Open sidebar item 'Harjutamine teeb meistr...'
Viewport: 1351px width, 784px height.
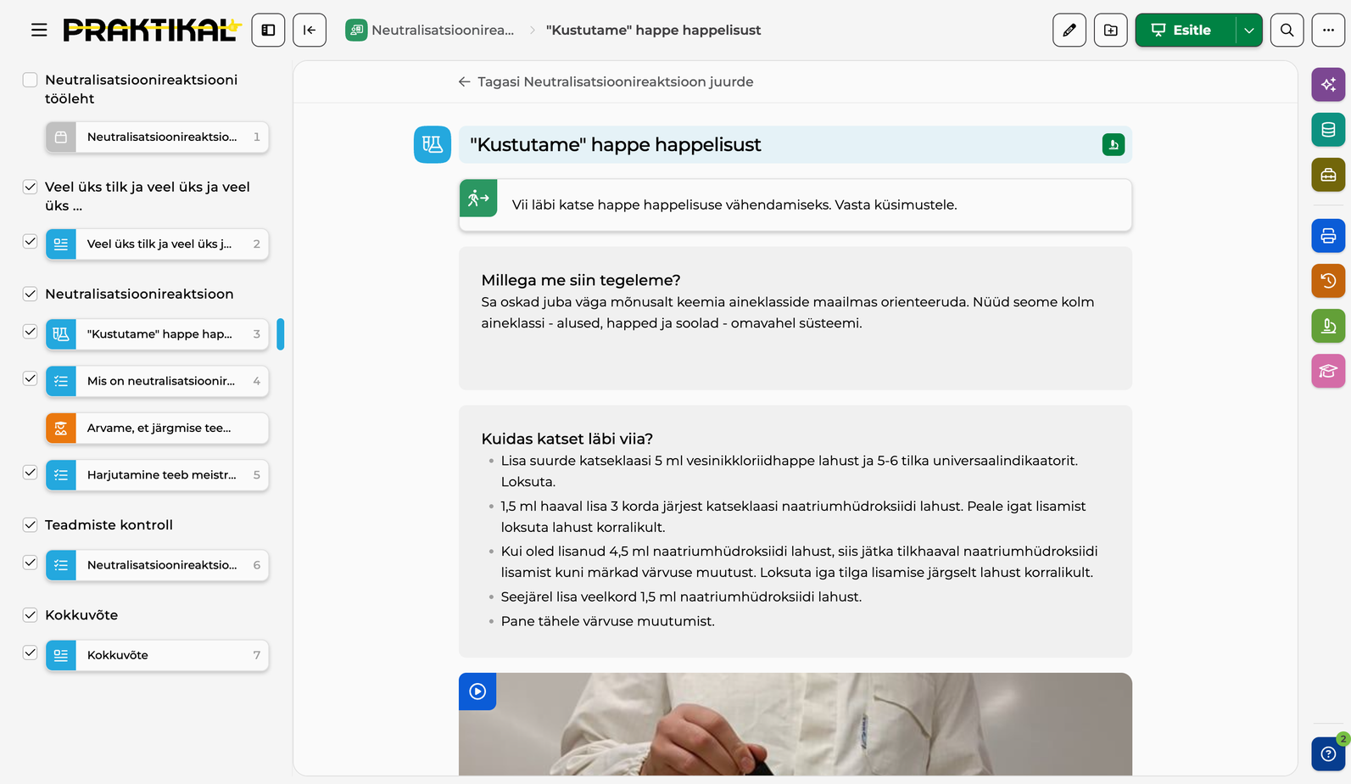(x=157, y=475)
